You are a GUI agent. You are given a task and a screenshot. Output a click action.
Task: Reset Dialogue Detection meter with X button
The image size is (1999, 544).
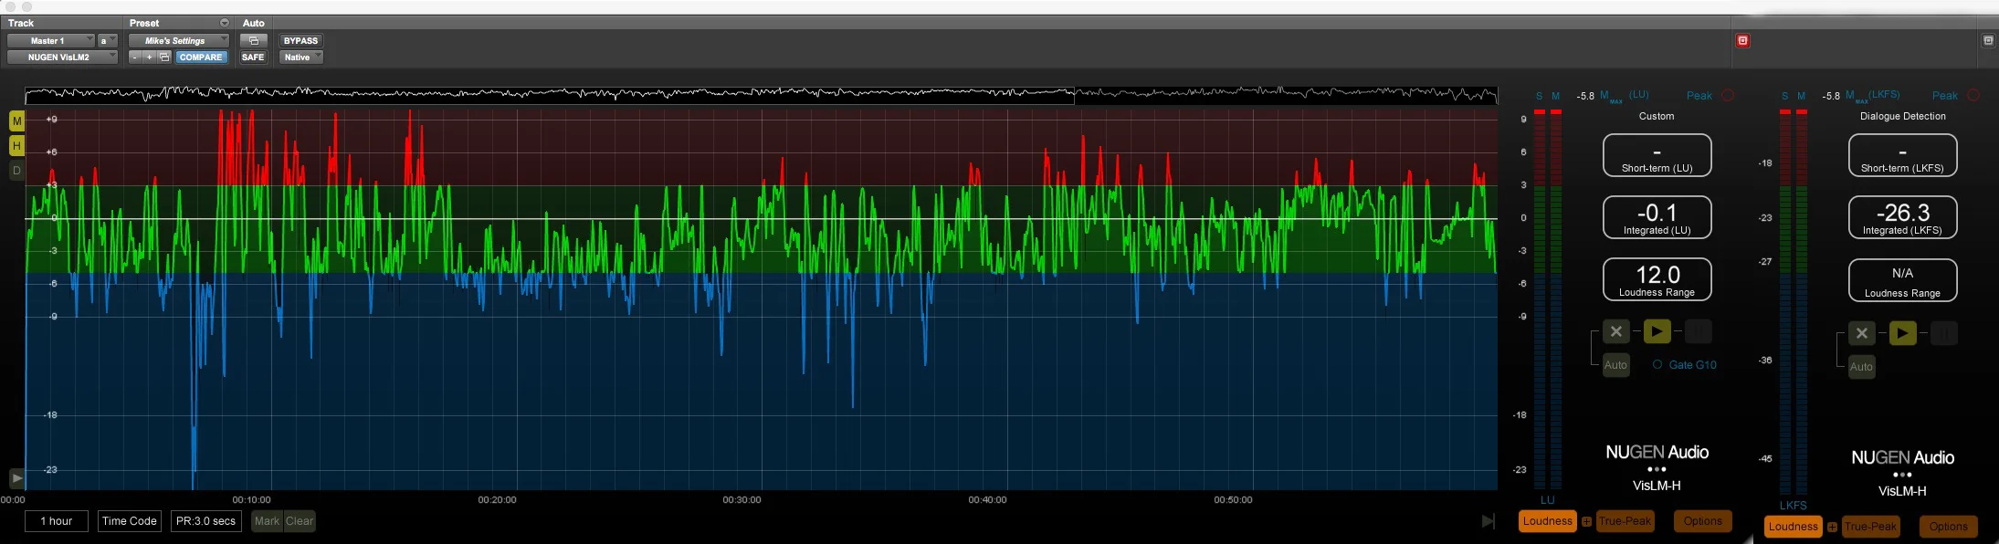pyautogui.click(x=1861, y=334)
